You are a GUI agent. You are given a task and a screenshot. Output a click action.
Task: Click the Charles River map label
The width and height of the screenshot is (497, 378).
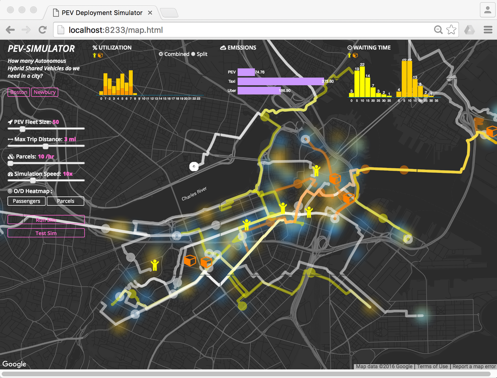(194, 194)
